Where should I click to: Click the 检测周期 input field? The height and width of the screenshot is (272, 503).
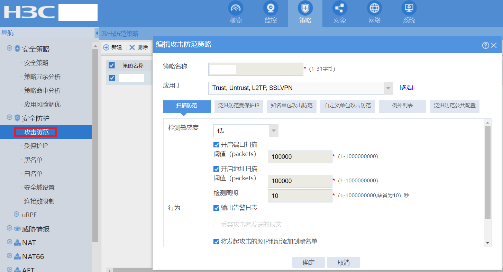300,196
